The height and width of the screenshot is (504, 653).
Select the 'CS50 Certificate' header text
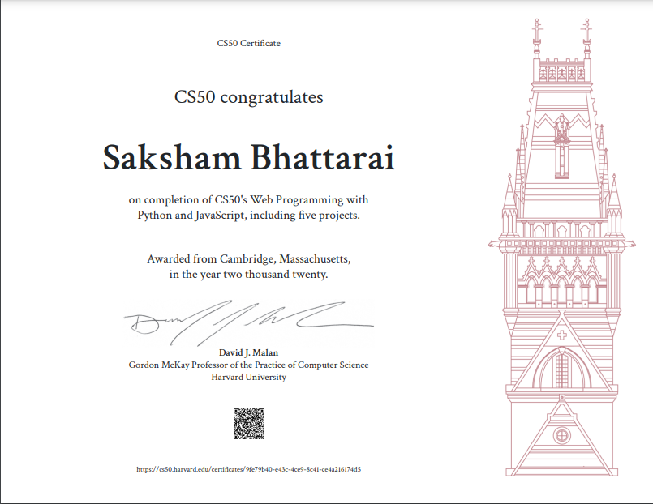[248, 43]
